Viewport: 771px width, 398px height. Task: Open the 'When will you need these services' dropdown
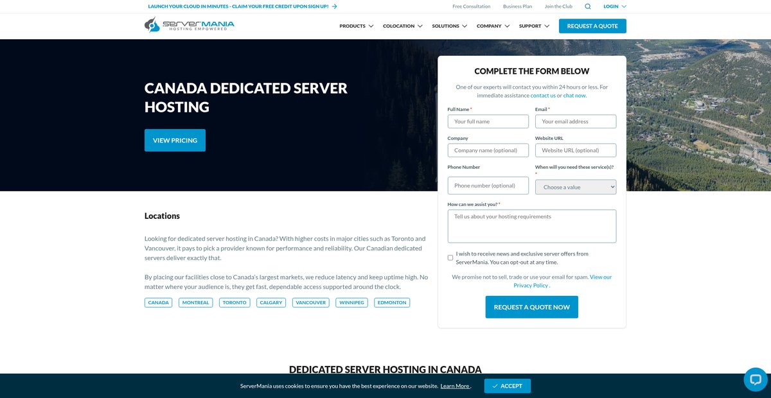tap(576, 187)
